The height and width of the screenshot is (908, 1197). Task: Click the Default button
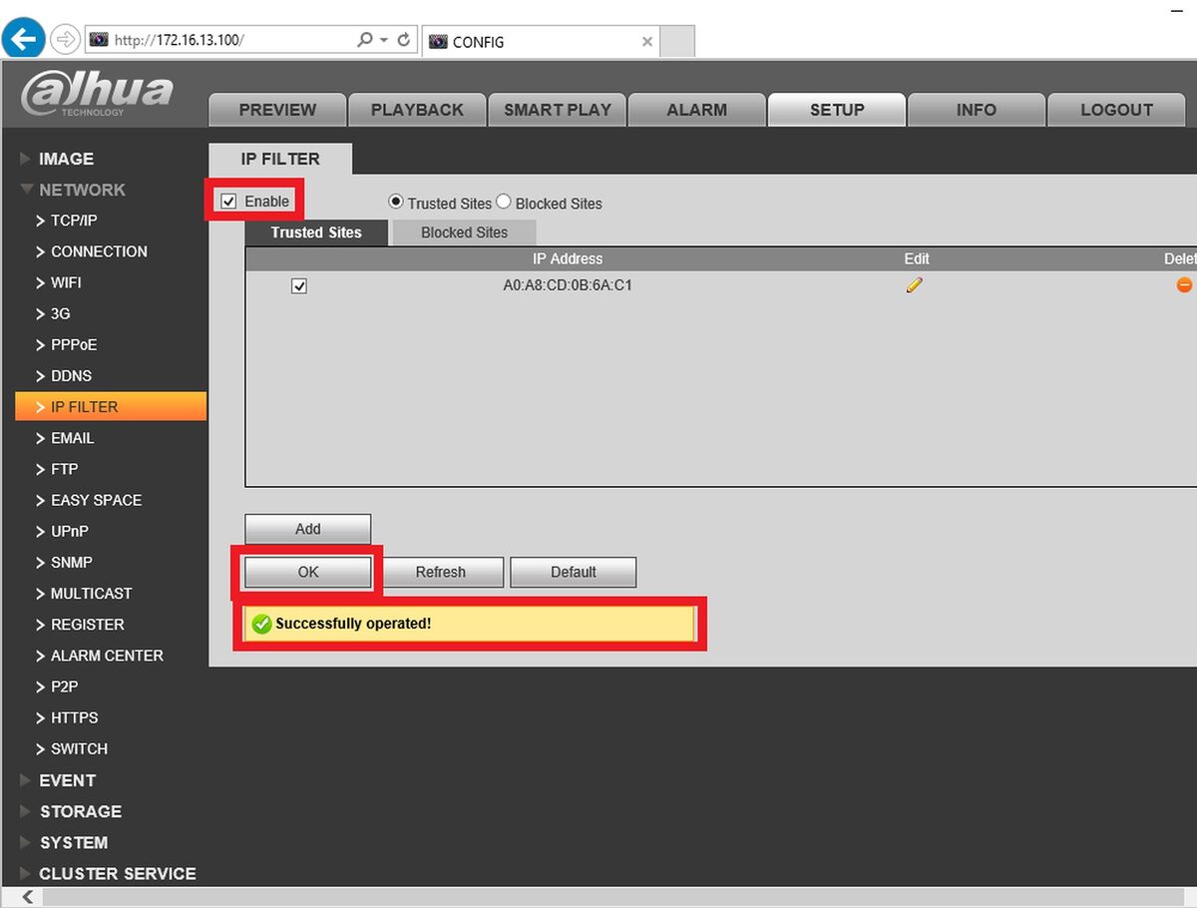click(x=574, y=572)
